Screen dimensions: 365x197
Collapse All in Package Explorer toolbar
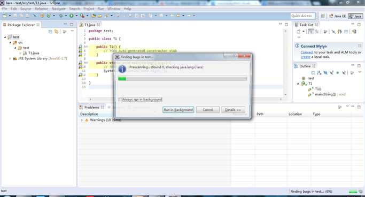click(50, 32)
